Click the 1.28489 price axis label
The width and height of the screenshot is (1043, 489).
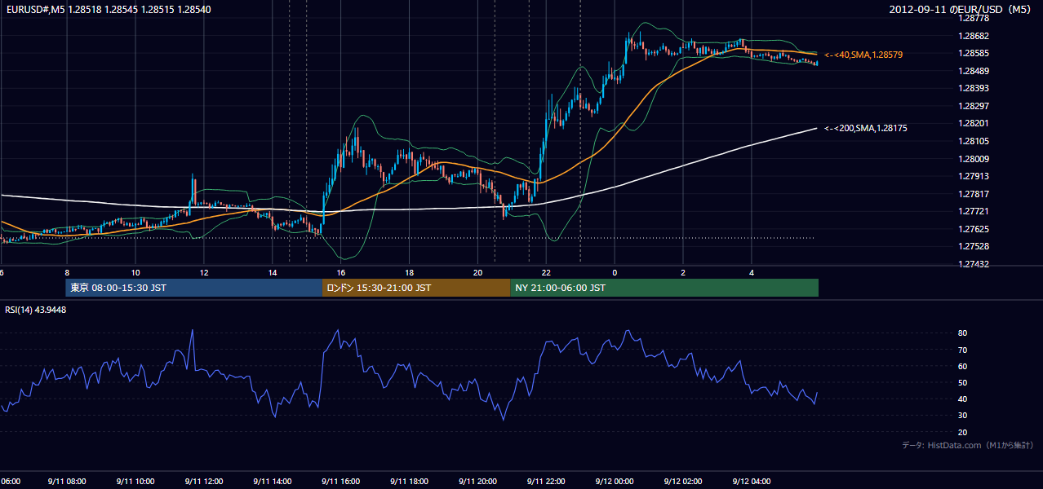pyautogui.click(x=972, y=71)
